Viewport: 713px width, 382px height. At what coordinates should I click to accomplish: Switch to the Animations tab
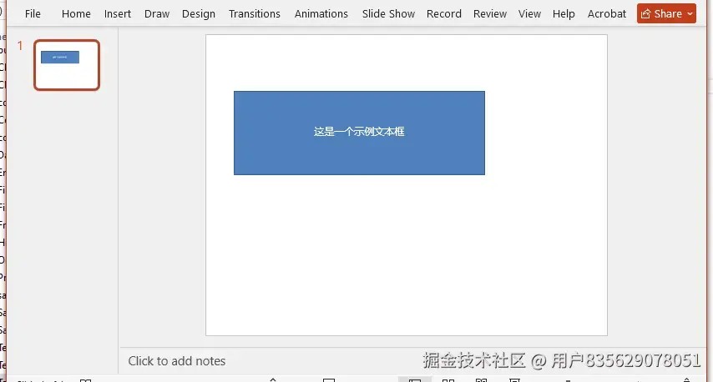pyautogui.click(x=321, y=14)
